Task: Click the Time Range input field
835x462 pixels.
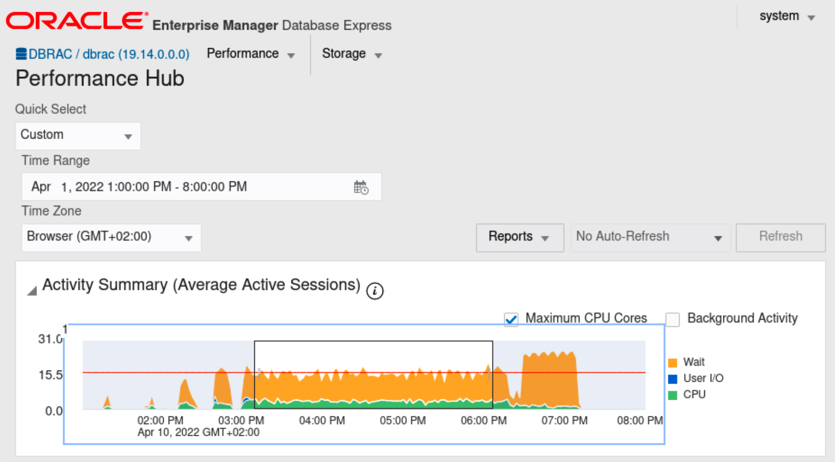Action: (x=201, y=187)
